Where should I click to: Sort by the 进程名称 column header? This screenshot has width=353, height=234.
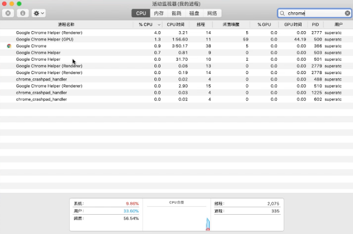(66, 25)
